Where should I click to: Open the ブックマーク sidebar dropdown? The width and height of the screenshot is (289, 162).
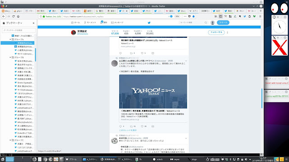(x=14, y=23)
